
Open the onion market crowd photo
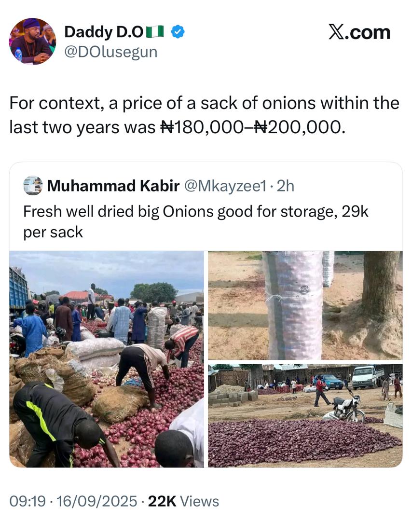point(107,358)
